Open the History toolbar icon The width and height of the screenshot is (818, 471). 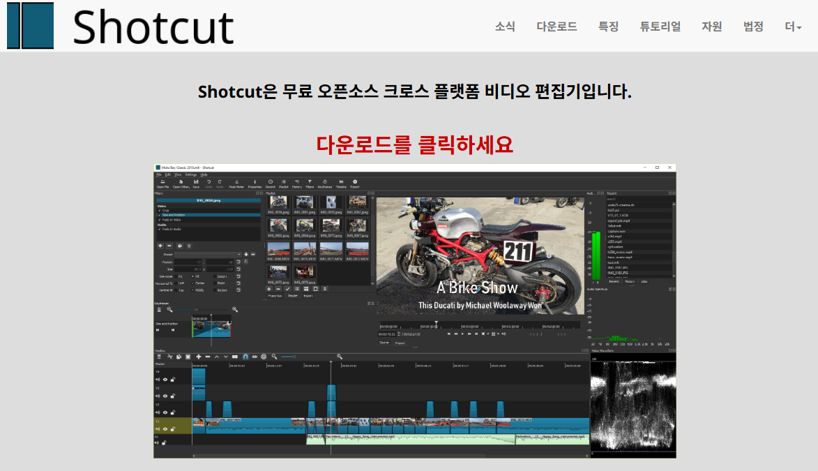tap(297, 184)
